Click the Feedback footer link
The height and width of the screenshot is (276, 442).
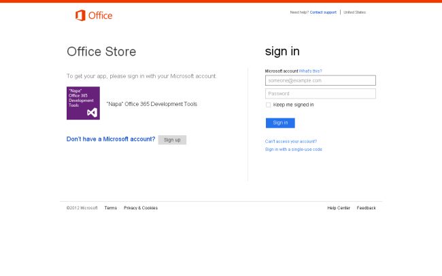pyautogui.click(x=367, y=208)
